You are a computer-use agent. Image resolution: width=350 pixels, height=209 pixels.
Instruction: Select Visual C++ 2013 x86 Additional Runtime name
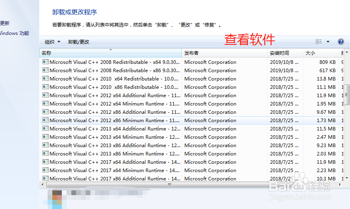115,146
